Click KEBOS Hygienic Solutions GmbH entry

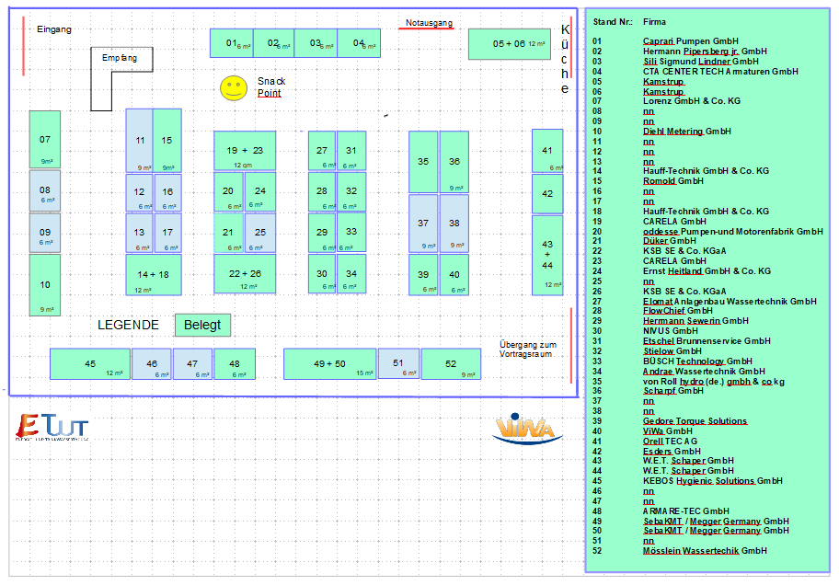click(x=713, y=481)
